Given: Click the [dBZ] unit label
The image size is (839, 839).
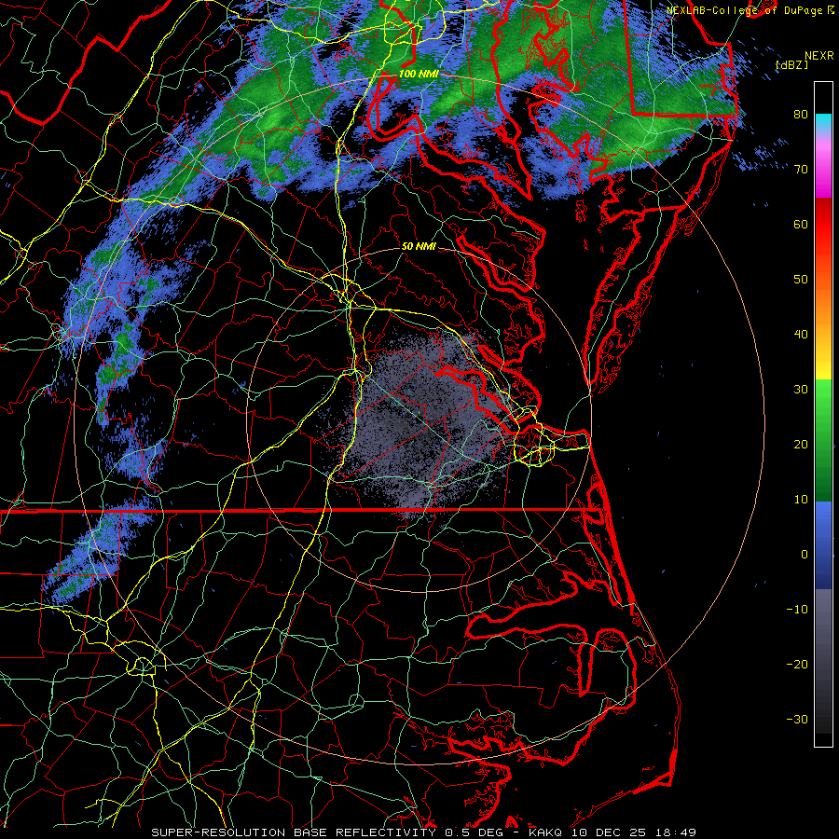Looking at the screenshot, I should click(791, 64).
